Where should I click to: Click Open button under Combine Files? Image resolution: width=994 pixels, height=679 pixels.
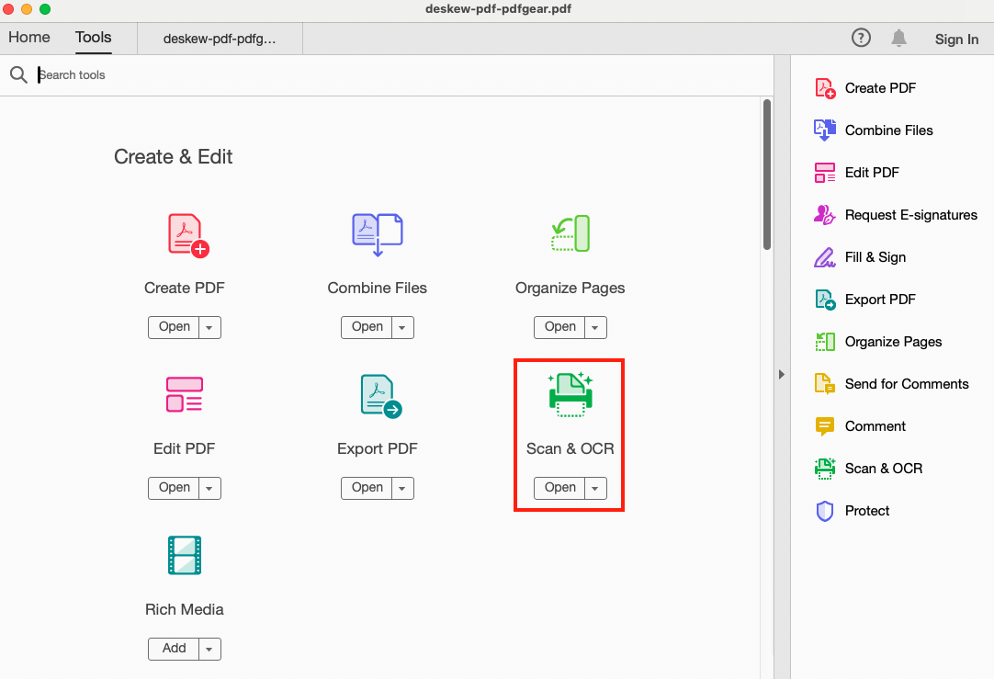pos(367,327)
